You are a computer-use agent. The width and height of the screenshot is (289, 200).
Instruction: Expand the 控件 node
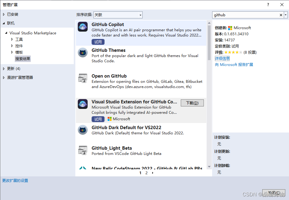click(12, 46)
